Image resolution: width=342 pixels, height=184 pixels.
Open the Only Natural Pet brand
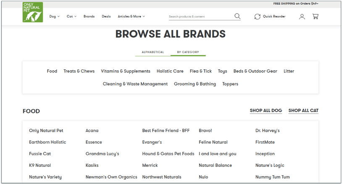46,130
